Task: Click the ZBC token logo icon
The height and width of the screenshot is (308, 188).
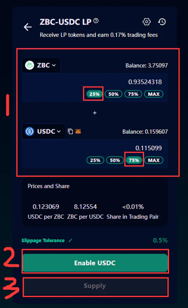Action: point(30,65)
